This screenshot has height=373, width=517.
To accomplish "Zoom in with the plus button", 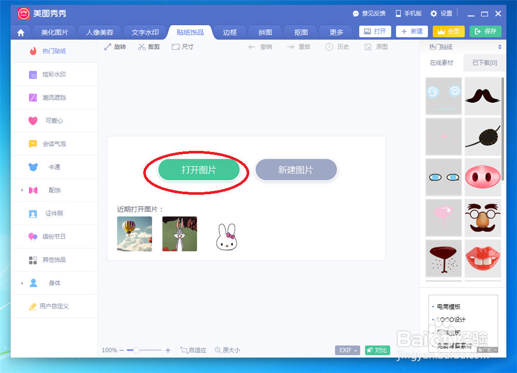I will pos(168,350).
